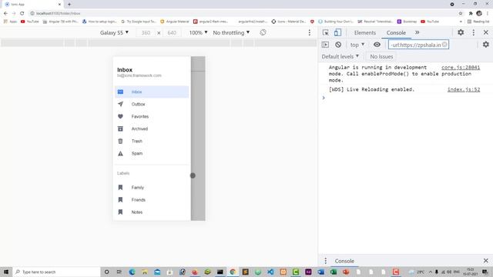Click the Notes bookmark icon
This screenshot has height=277, width=493.
pyautogui.click(x=120, y=212)
